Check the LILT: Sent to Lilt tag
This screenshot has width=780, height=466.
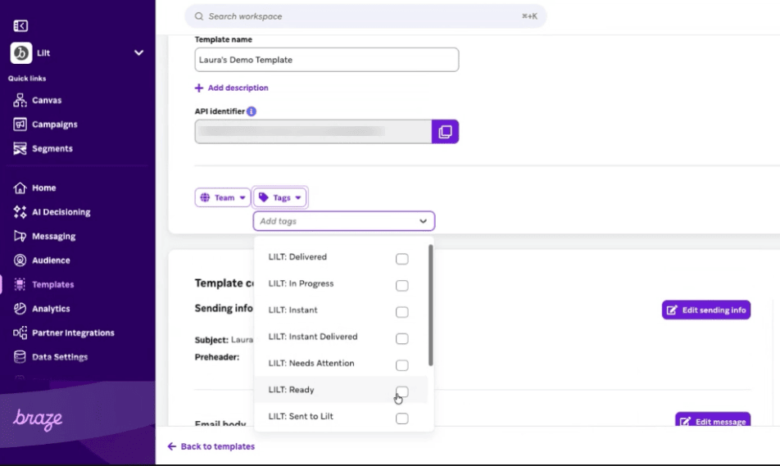402,418
